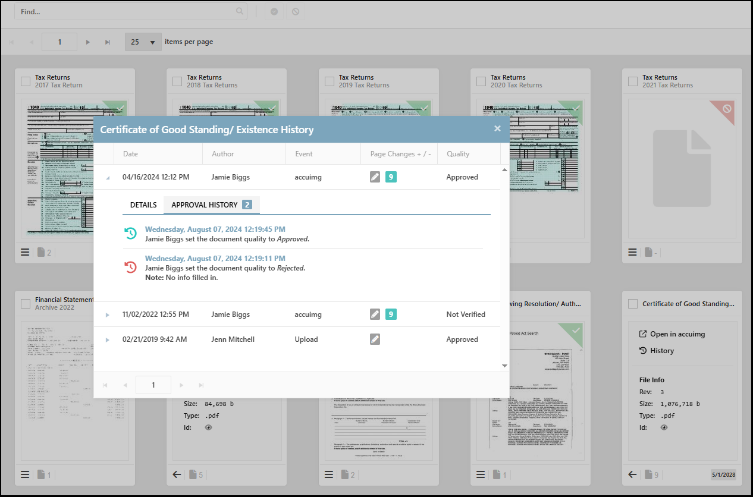Click the Open in accuimg link
Image resolution: width=753 pixels, height=497 pixels.
pyautogui.click(x=672, y=334)
